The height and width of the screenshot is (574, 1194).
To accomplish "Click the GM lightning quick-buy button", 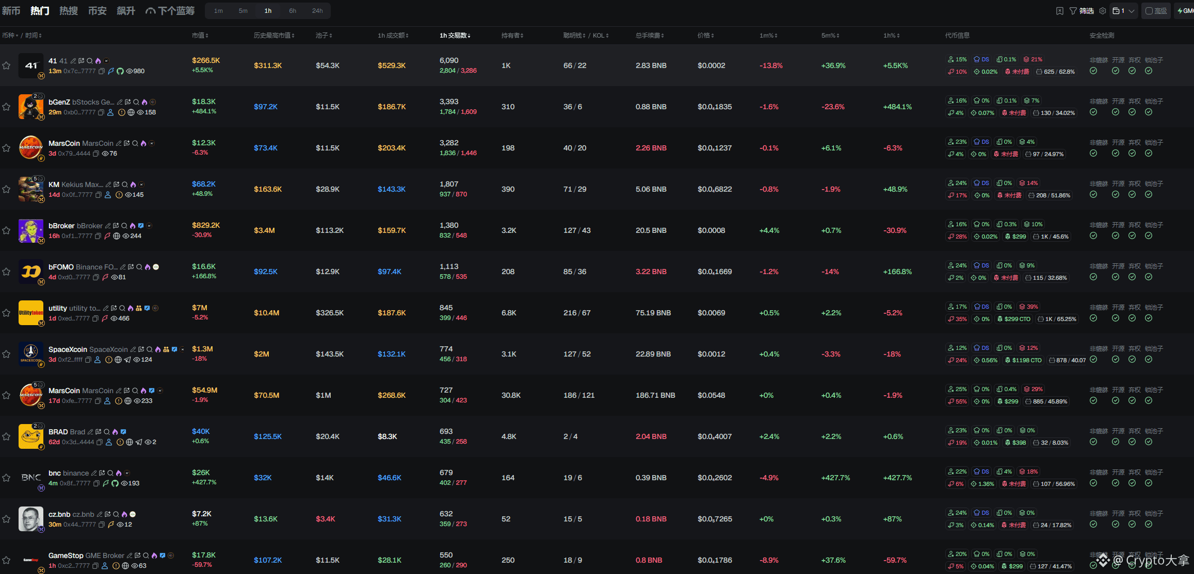I will [x=1185, y=11].
